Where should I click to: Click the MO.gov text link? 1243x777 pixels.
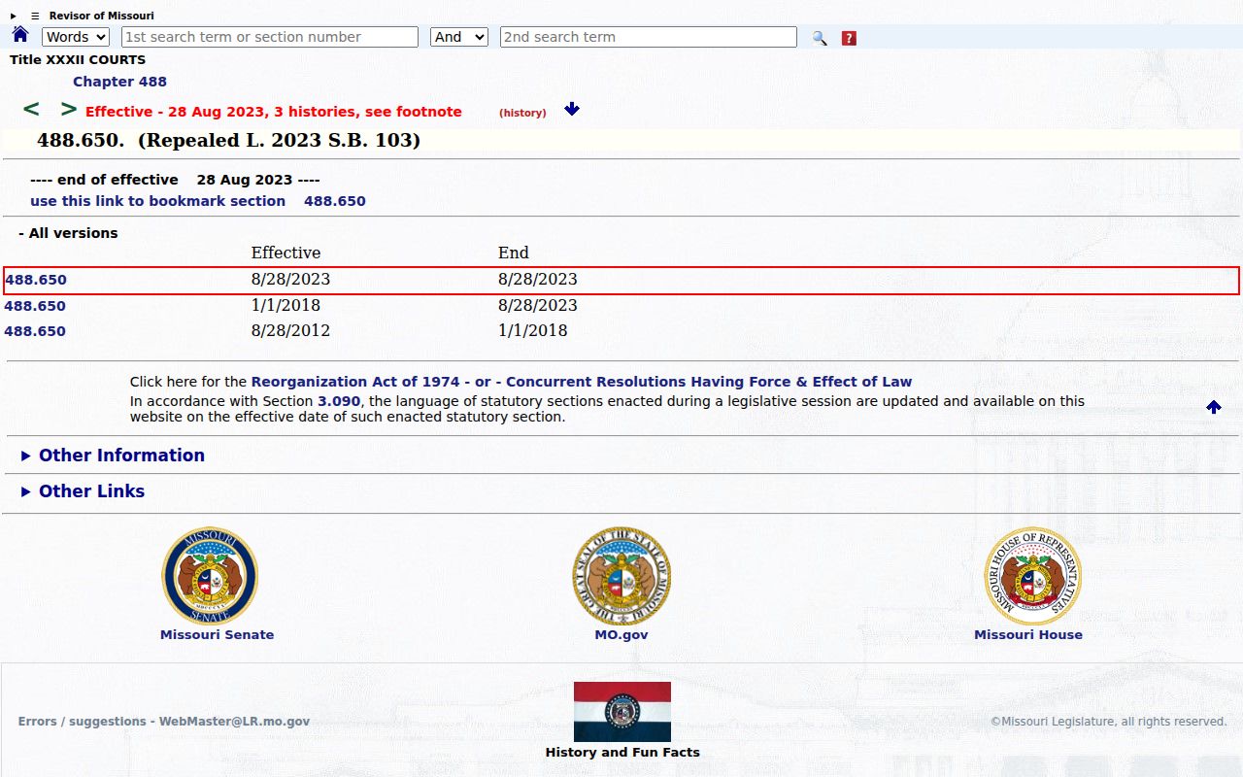(x=621, y=635)
